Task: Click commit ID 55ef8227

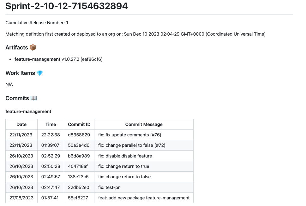Action: [x=78, y=198]
